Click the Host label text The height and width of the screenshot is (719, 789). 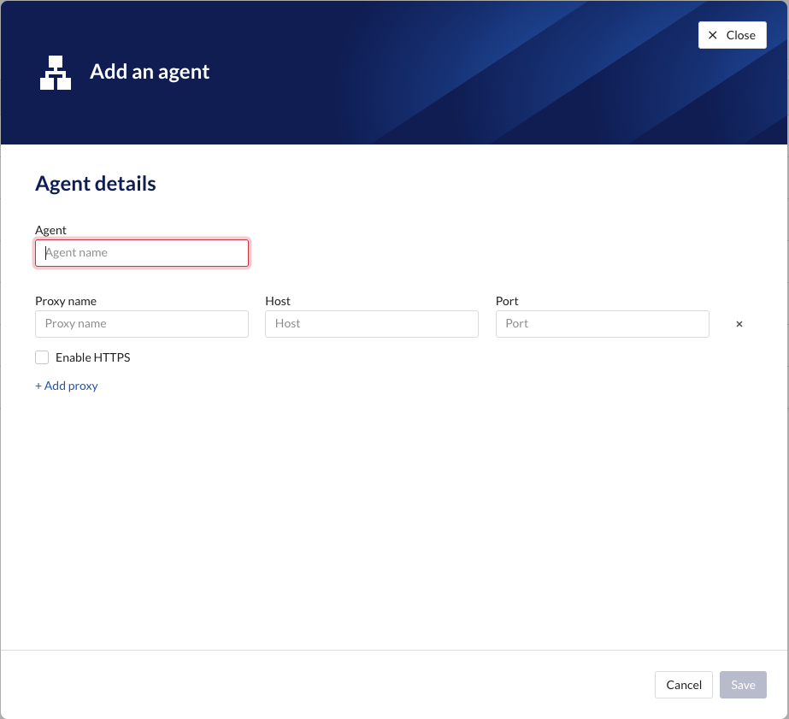click(x=277, y=300)
